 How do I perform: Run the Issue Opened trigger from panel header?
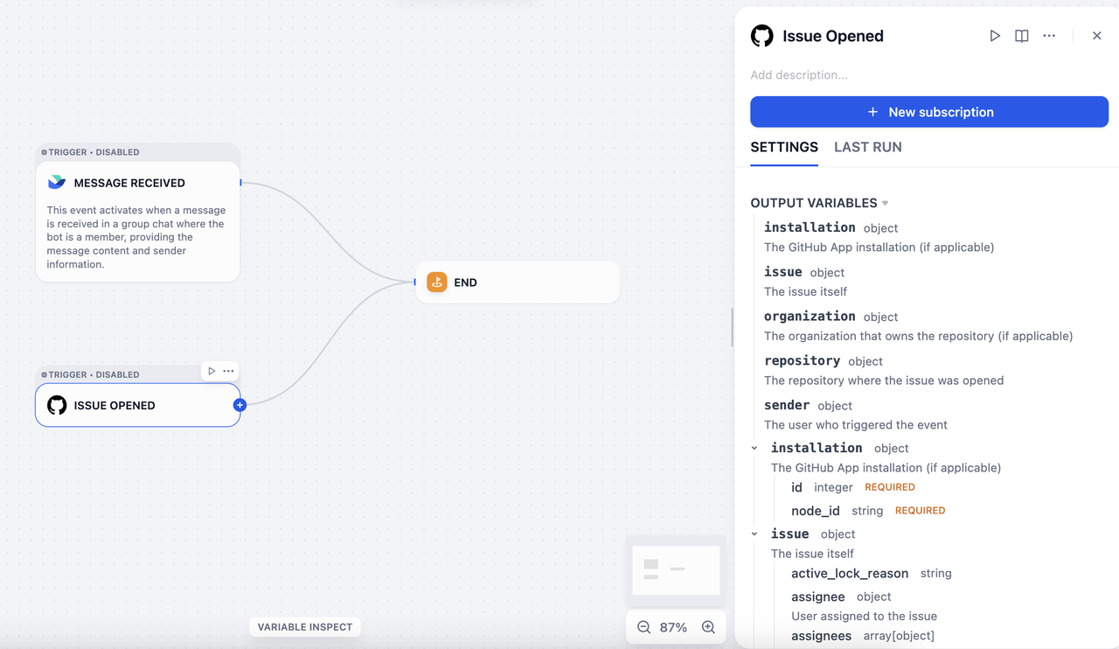994,36
